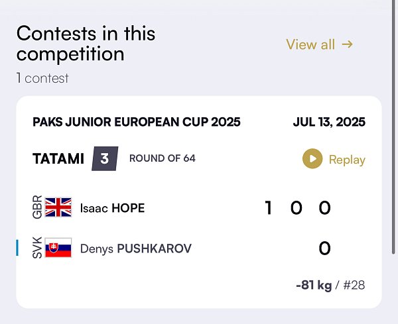398x324 pixels.
Task: Open the View all link
Action: 320,44
